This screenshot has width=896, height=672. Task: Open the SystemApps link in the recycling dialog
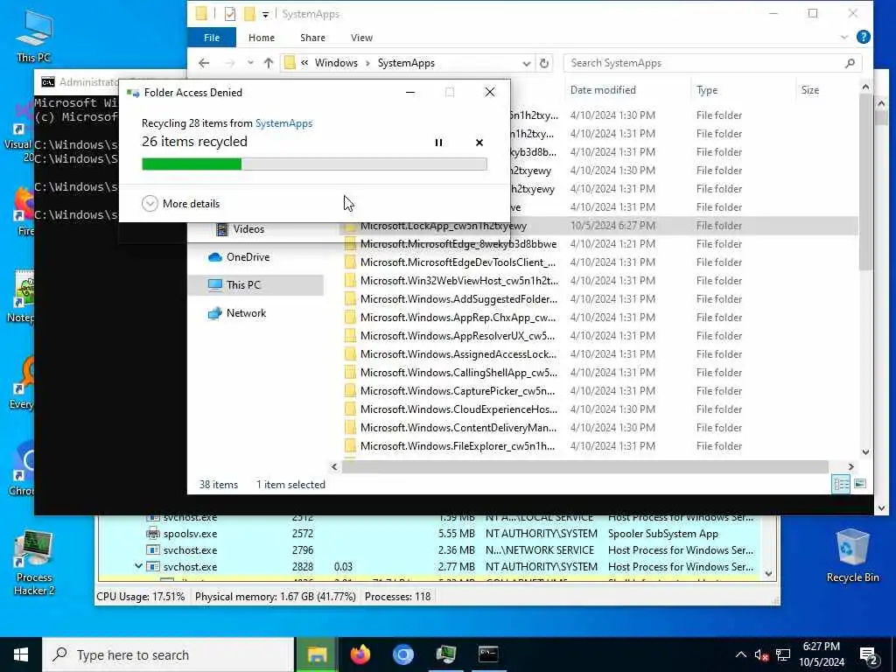[283, 123]
